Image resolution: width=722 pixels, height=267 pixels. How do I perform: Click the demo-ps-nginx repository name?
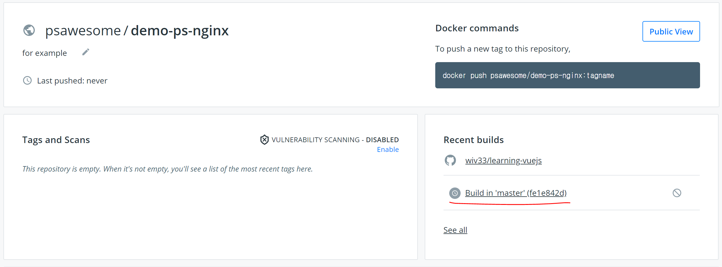pyautogui.click(x=180, y=30)
